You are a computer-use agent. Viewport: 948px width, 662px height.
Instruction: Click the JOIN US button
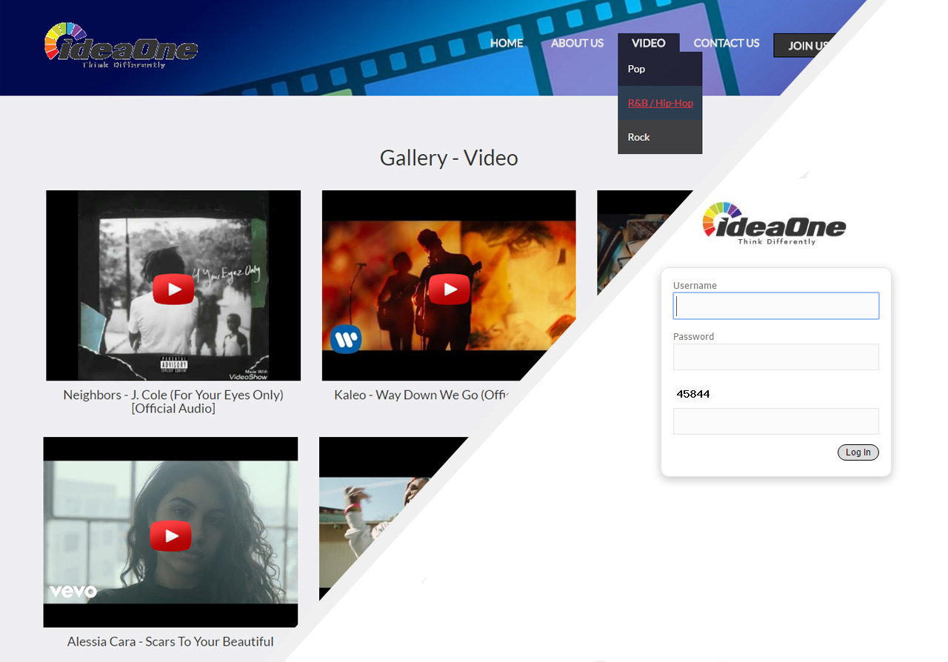coord(806,45)
